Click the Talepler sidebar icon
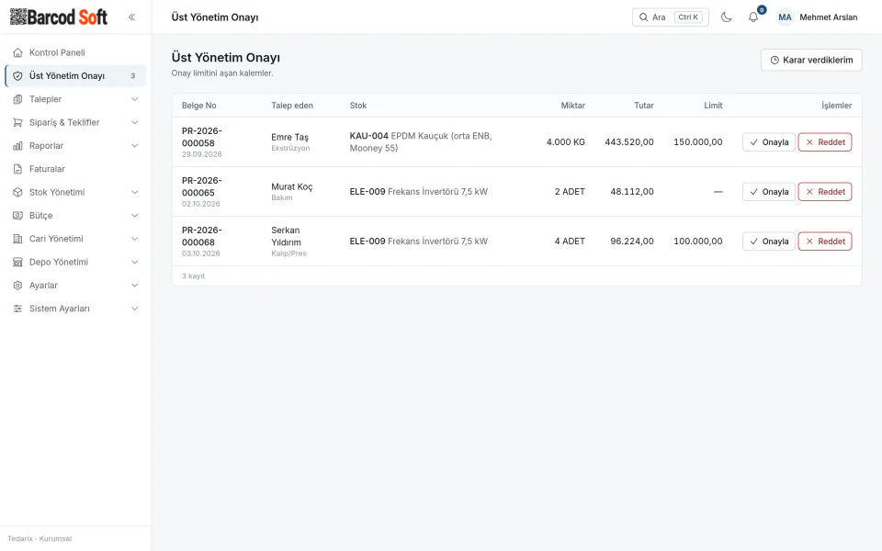Image resolution: width=882 pixels, height=551 pixels. pyautogui.click(x=18, y=99)
